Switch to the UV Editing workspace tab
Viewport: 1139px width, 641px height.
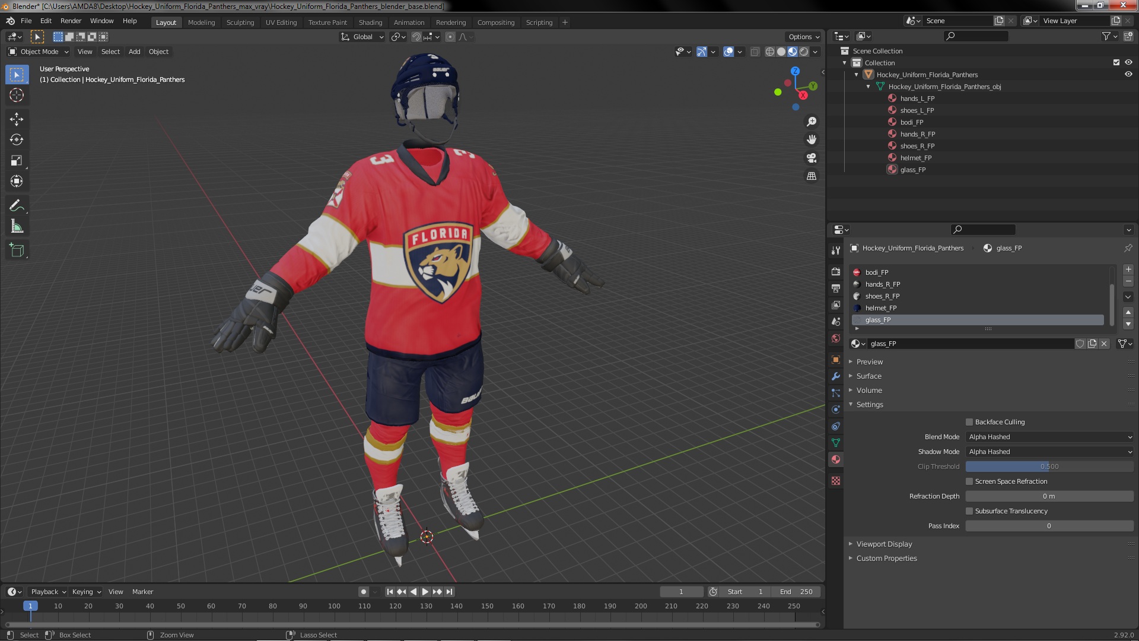click(x=281, y=23)
